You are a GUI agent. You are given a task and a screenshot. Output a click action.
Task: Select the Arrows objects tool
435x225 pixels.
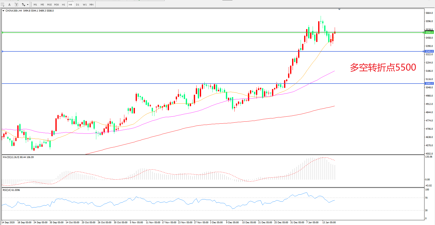pyautogui.click(x=23, y=5)
